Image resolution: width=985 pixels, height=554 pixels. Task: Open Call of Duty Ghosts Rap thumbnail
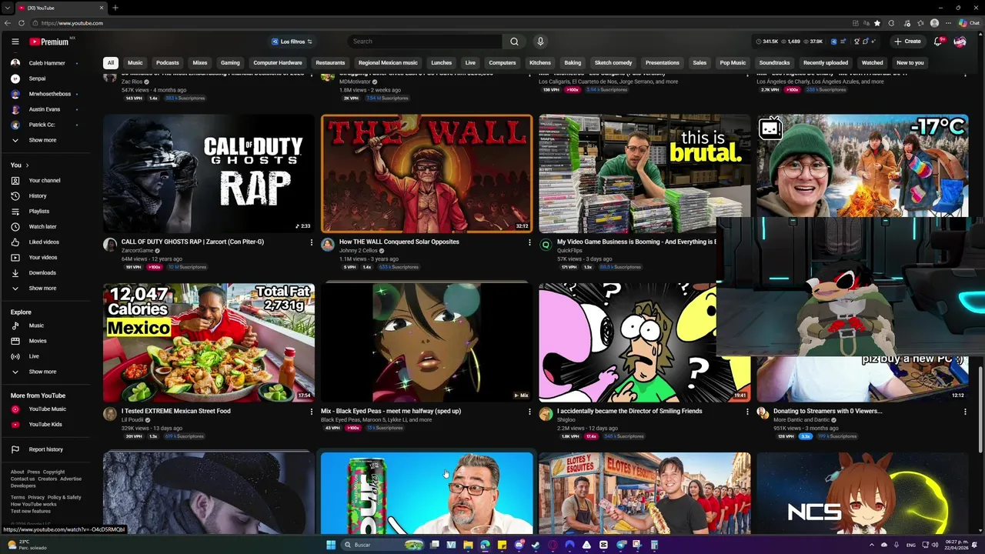click(209, 173)
